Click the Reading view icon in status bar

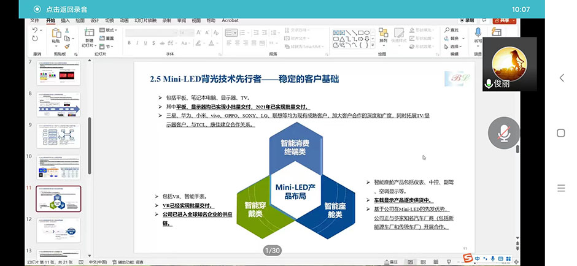[x=436, y=262]
